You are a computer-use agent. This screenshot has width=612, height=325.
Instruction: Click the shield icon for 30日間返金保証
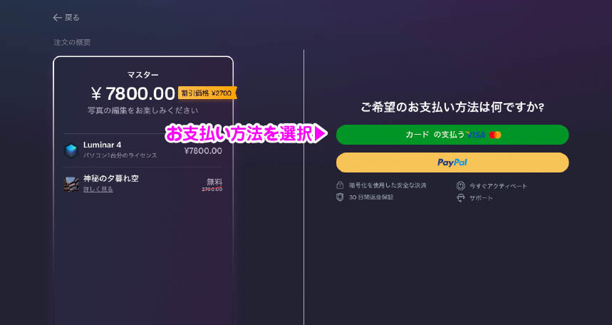click(x=340, y=197)
